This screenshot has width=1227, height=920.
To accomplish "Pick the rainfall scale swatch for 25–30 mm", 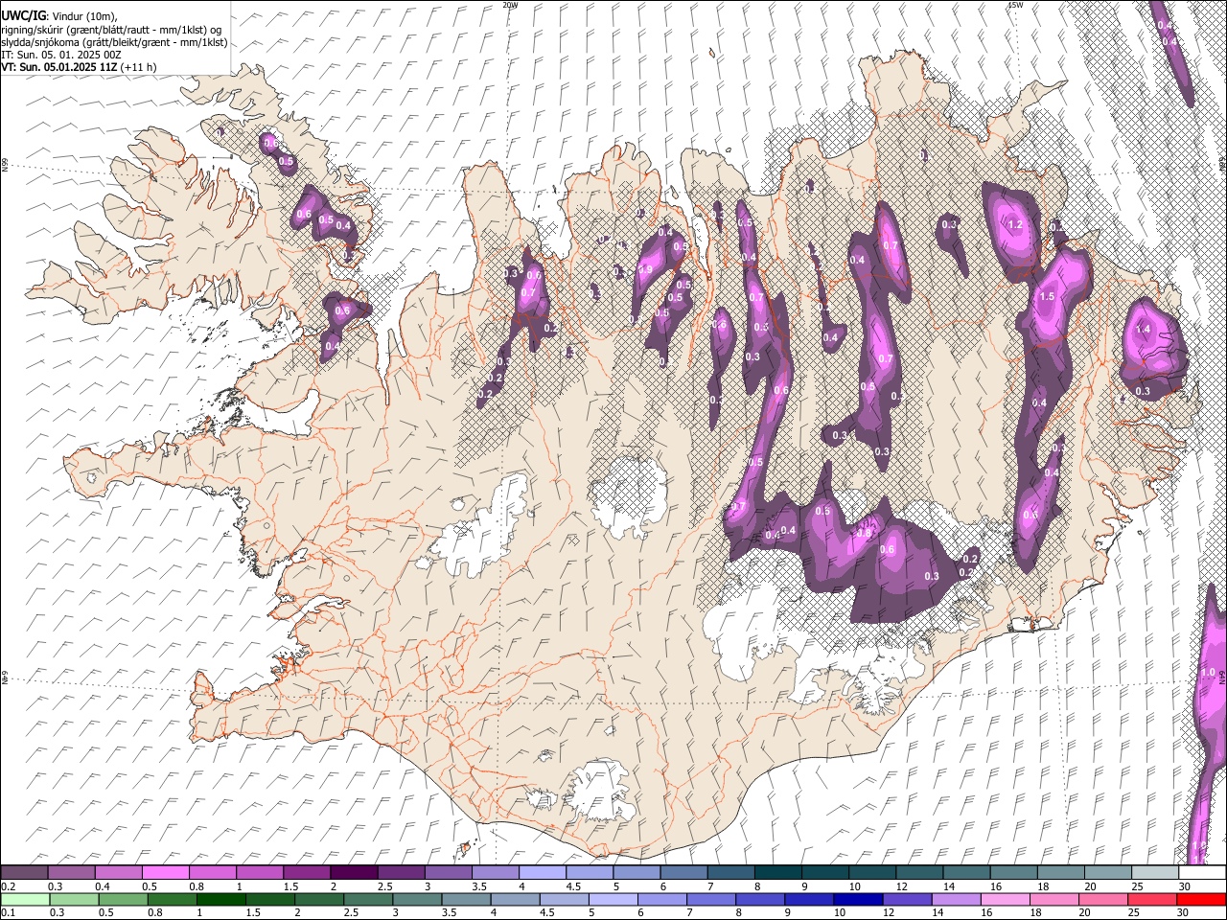I will [x=1152, y=899].
